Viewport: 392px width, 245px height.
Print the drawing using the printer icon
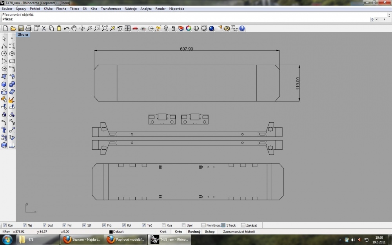pos(29,29)
